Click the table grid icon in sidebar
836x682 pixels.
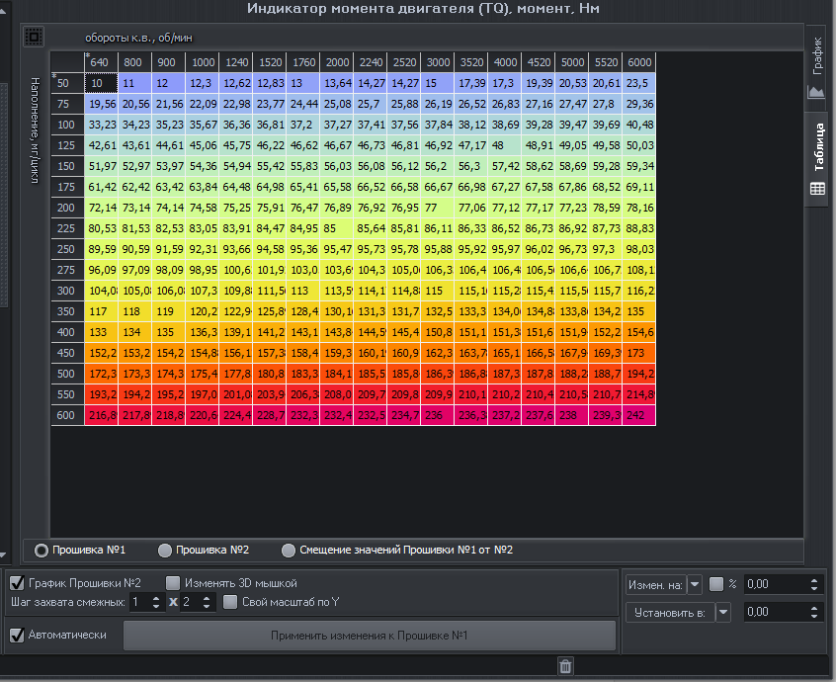(817, 188)
